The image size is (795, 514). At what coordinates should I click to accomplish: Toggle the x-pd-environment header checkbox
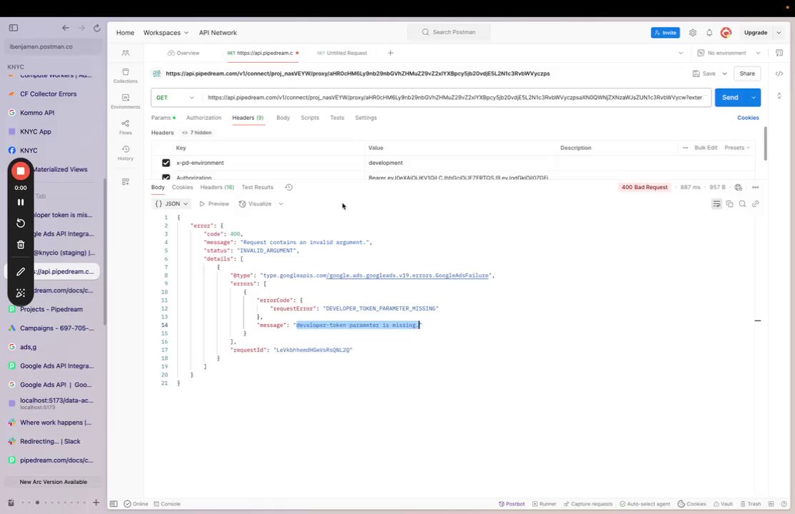click(166, 163)
